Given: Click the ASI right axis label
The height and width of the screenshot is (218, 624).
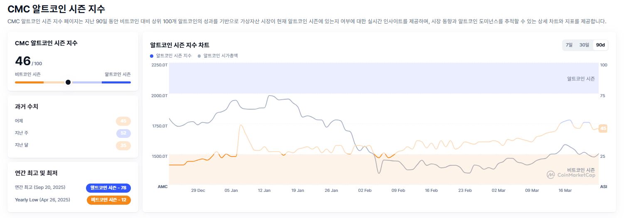Looking at the screenshot, I should [604, 186].
